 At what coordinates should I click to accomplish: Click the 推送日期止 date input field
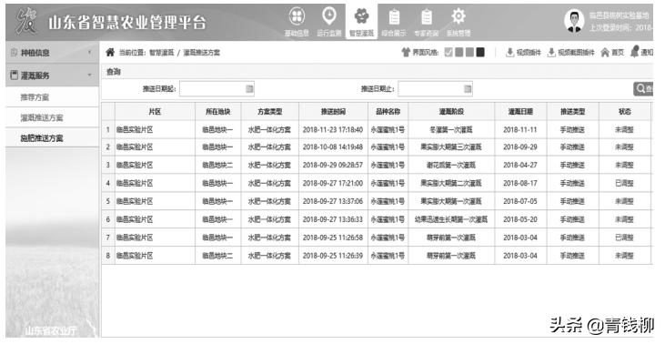(435, 89)
